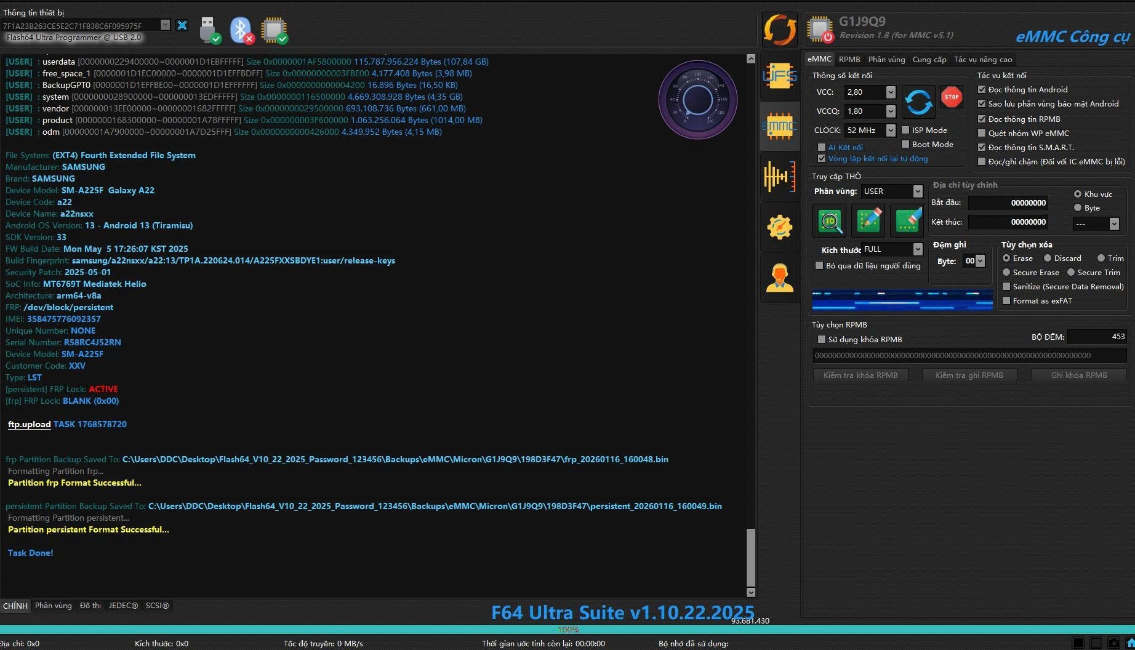Click the chip connected status icon
This screenshot has height=650, width=1135.
275,30
